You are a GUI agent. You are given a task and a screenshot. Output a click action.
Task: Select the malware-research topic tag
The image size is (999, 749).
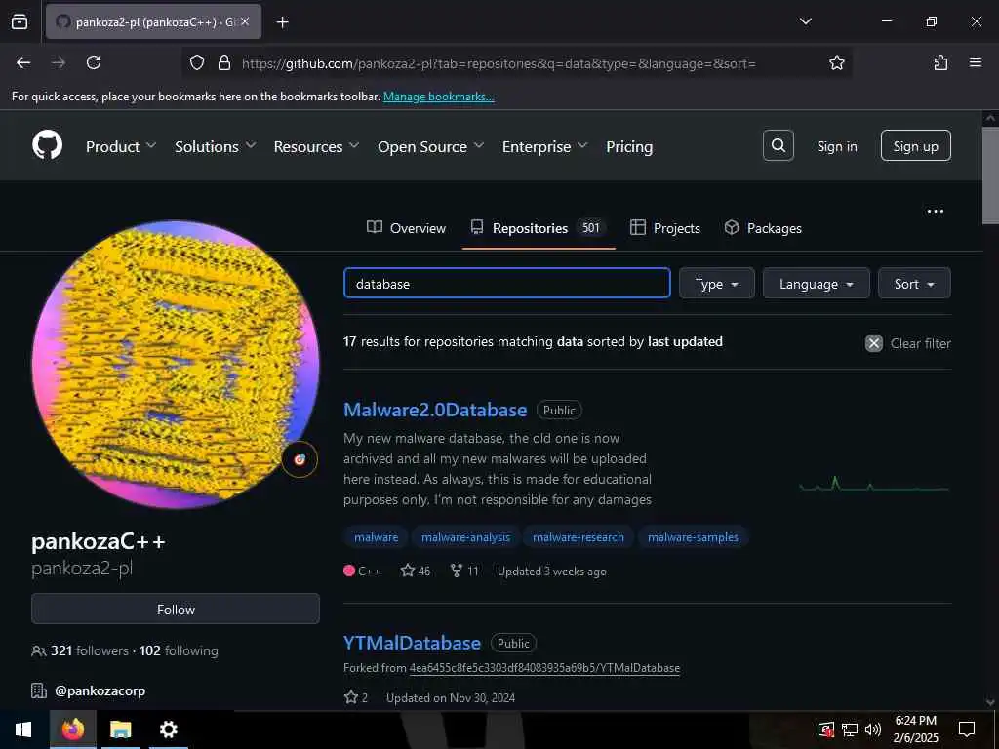pyautogui.click(x=579, y=537)
